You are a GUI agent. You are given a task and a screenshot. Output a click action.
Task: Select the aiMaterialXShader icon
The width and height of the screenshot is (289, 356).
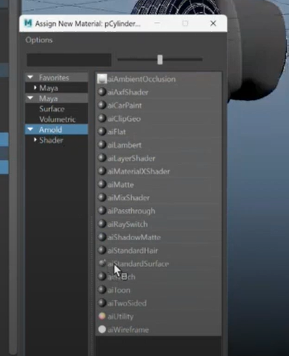click(x=102, y=171)
